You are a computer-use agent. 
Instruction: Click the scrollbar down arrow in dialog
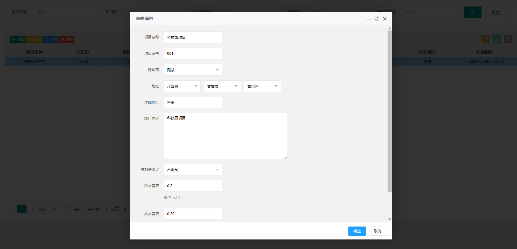tap(389, 219)
